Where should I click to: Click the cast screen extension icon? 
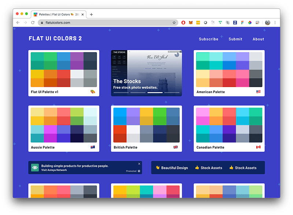click(x=257, y=23)
